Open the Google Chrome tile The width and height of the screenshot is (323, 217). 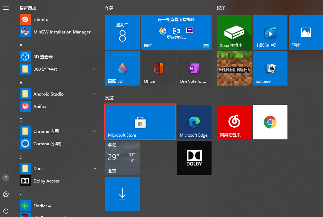270,122
